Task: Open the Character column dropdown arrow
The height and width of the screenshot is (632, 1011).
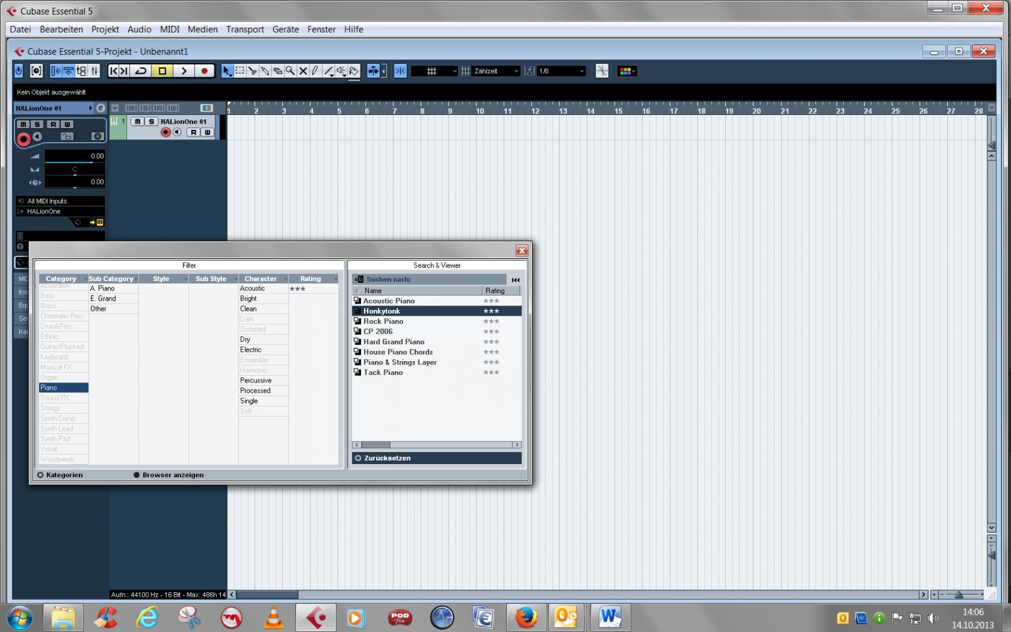Action: [285, 279]
